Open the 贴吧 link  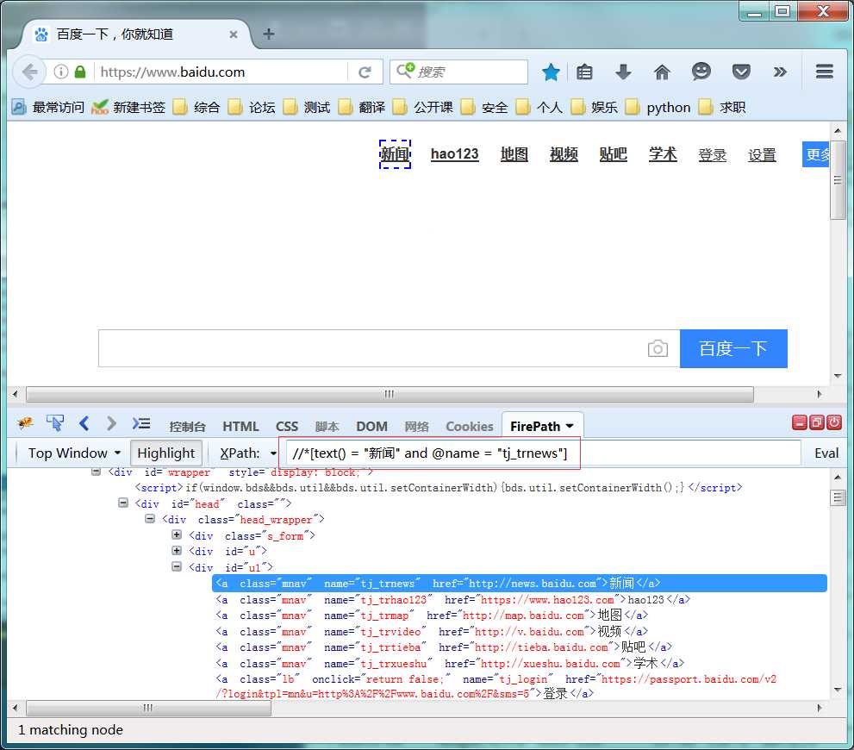click(614, 154)
